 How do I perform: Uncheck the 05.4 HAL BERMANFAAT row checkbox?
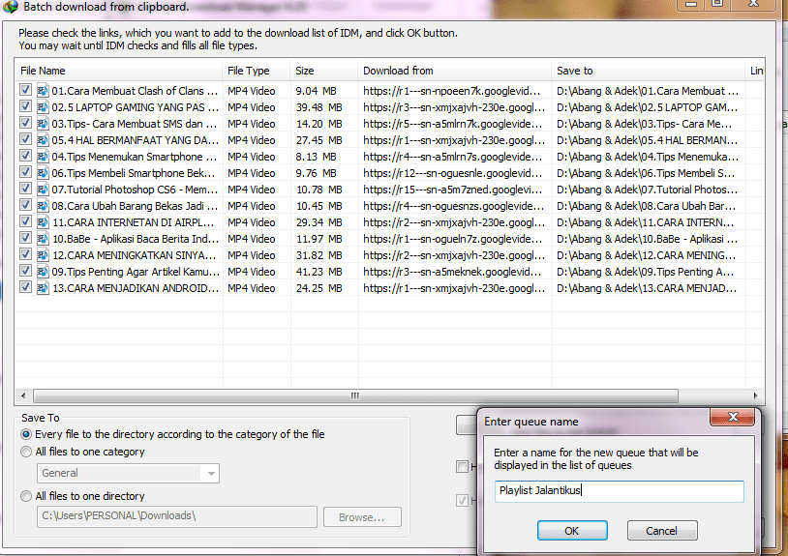pyautogui.click(x=25, y=139)
